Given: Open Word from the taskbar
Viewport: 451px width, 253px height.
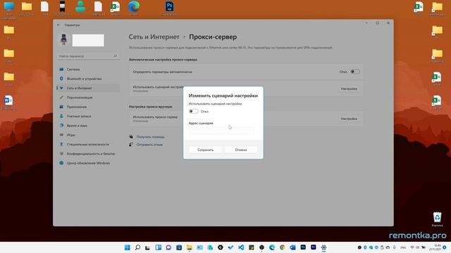Looking at the screenshot, I should click(x=292, y=247).
